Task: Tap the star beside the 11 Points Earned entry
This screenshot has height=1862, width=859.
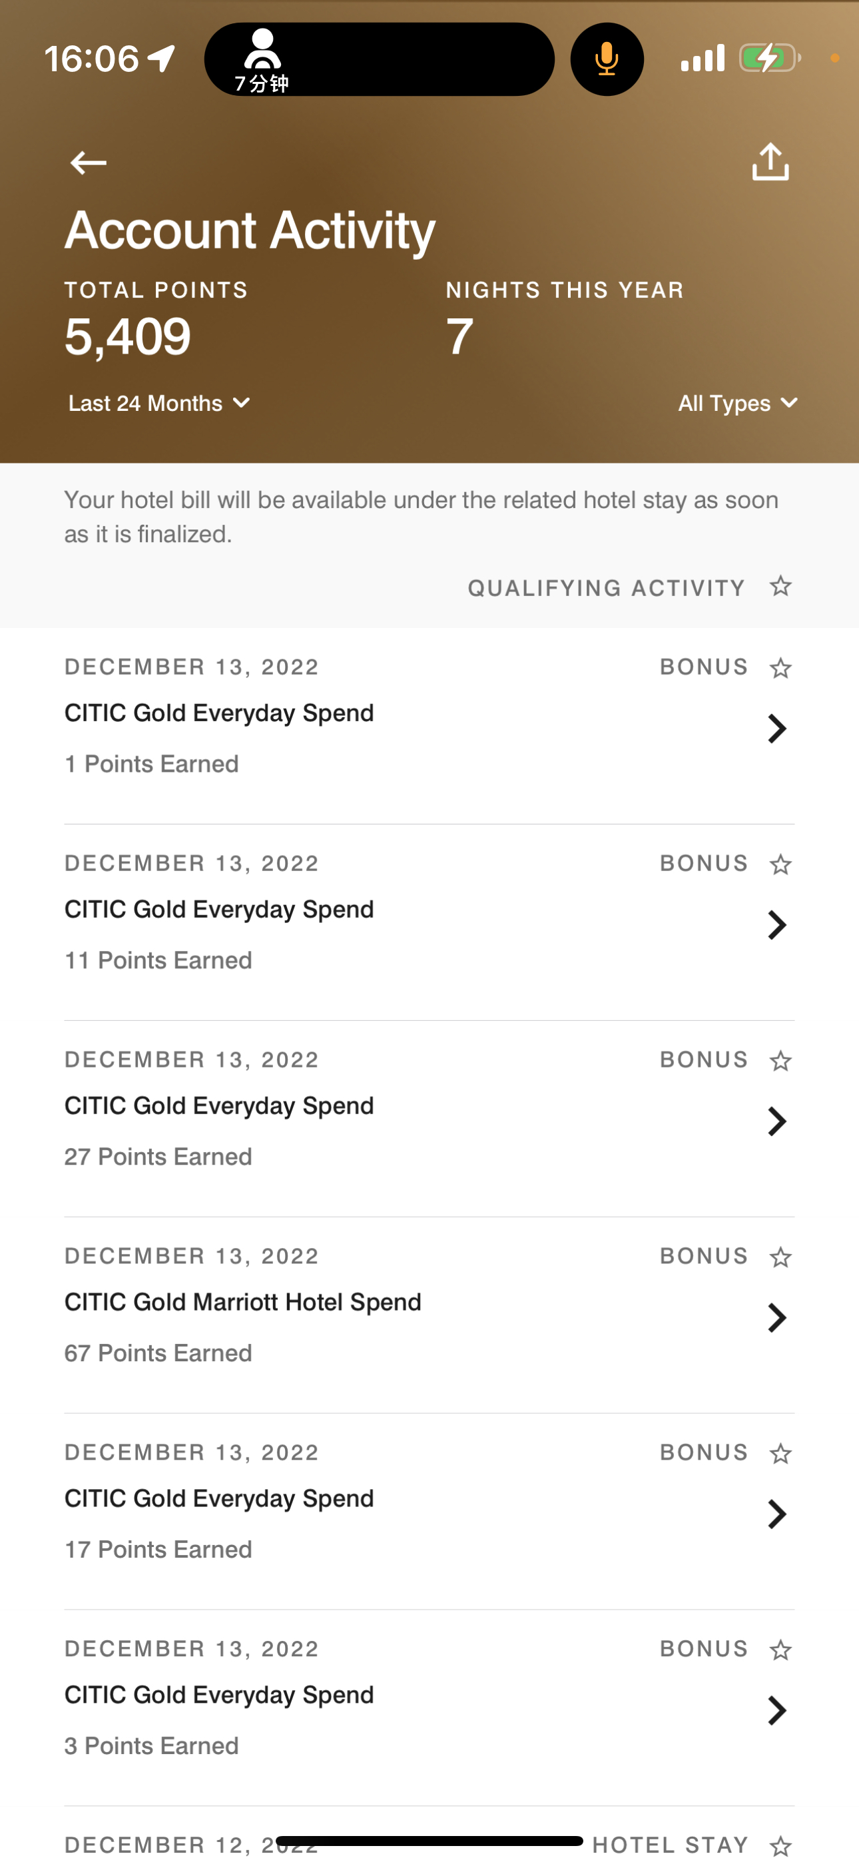Action: (x=780, y=864)
